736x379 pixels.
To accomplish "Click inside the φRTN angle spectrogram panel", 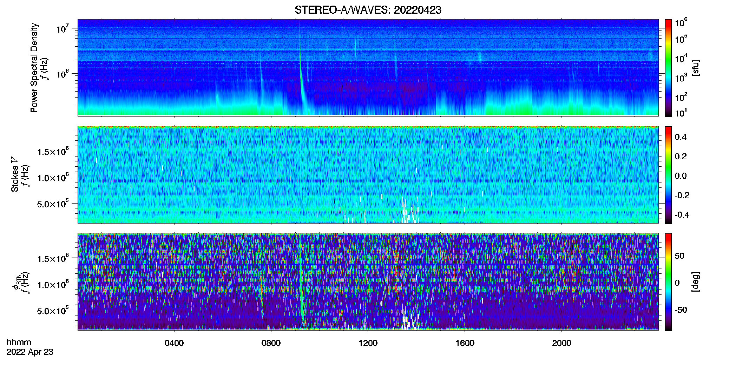I will click(368, 281).
